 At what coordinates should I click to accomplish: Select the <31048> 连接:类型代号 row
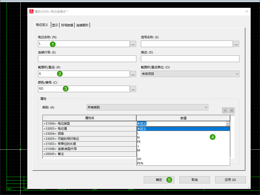pos(89,149)
